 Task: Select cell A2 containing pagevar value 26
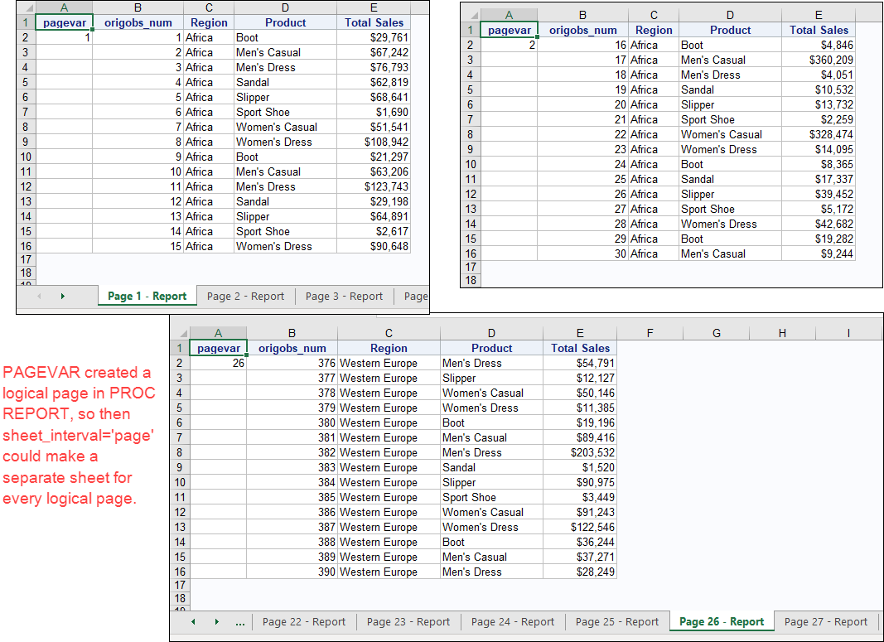[x=217, y=362]
